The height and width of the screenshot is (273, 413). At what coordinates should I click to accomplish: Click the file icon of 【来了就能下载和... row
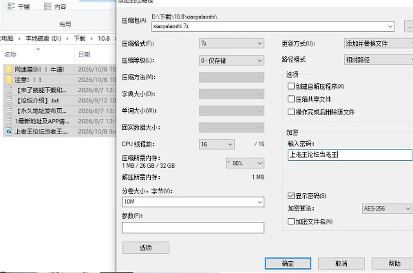[x=9, y=90]
